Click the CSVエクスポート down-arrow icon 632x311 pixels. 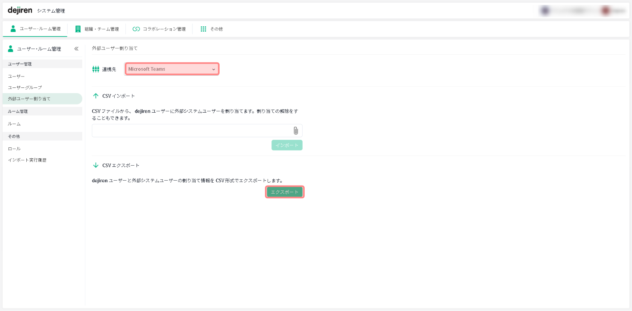pos(96,165)
